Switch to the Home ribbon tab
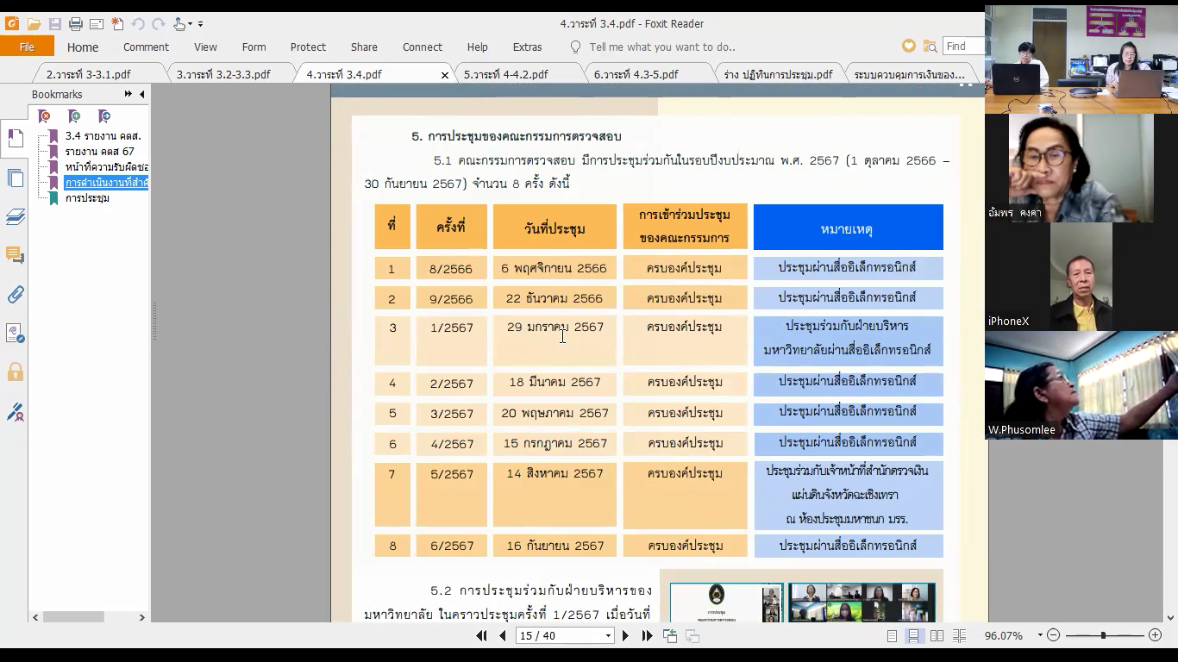 click(x=83, y=47)
